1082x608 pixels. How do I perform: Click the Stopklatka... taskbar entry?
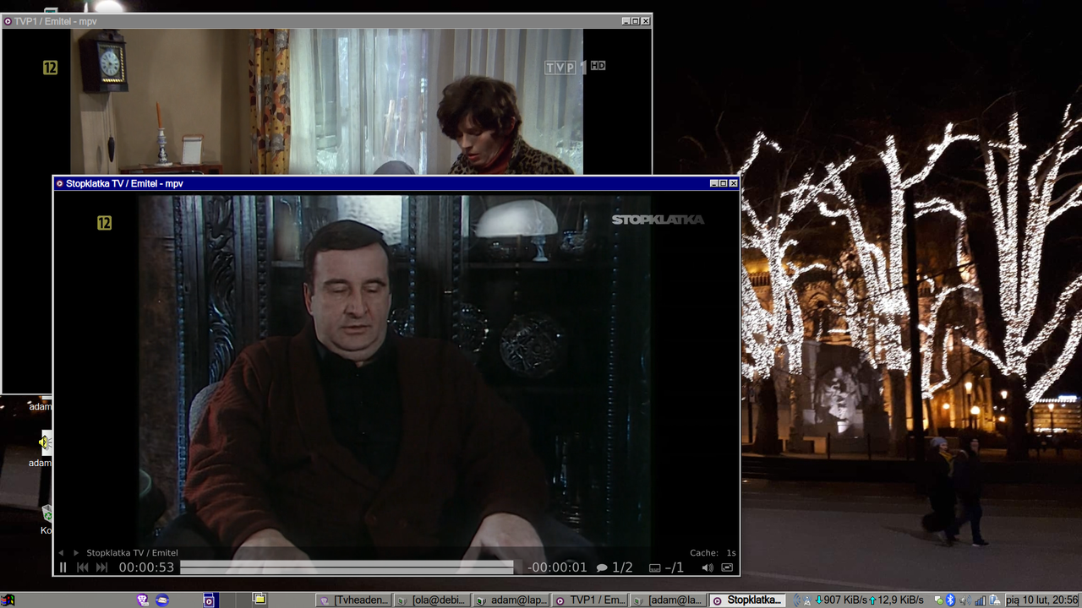(747, 600)
